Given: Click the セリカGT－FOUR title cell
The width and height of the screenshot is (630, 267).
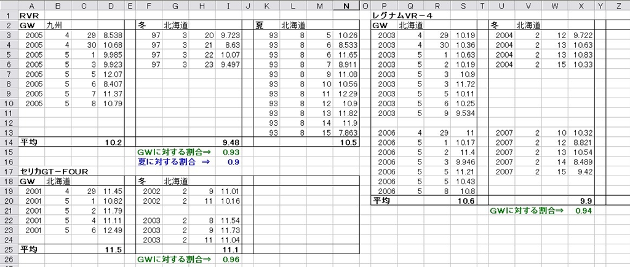Looking at the screenshot, I should point(54,171).
